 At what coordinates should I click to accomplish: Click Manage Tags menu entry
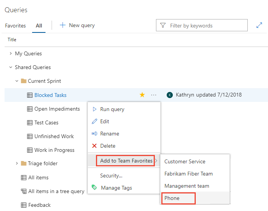116,188
